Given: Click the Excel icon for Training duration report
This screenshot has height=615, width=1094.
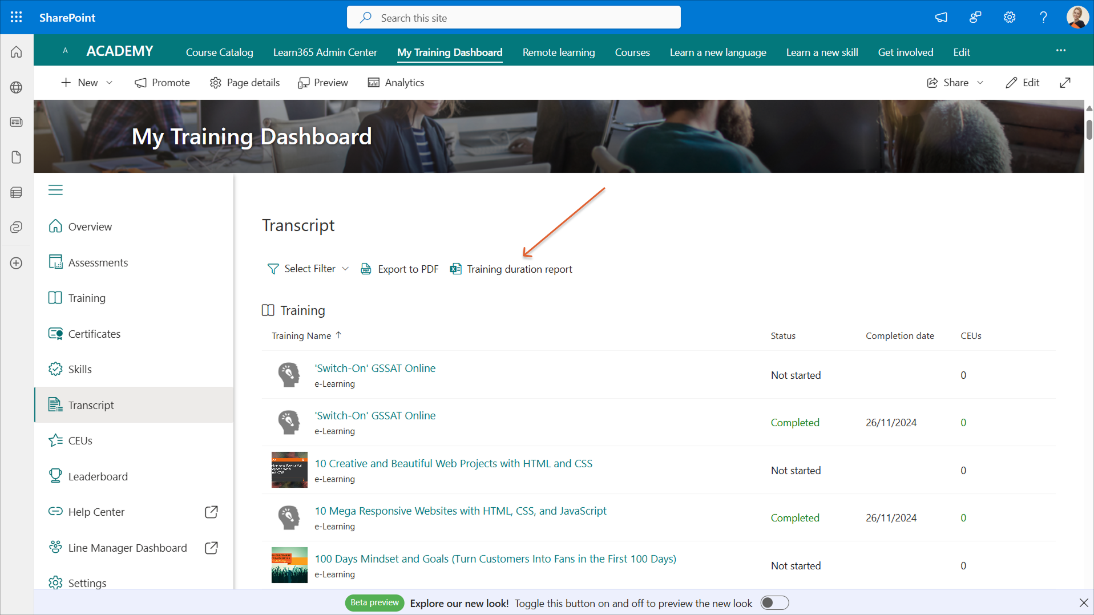Looking at the screenshot, I should pos(455,269).
